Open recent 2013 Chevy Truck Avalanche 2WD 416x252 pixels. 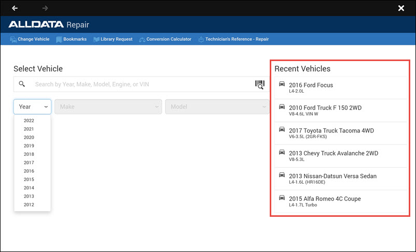[x=341, y=156]
